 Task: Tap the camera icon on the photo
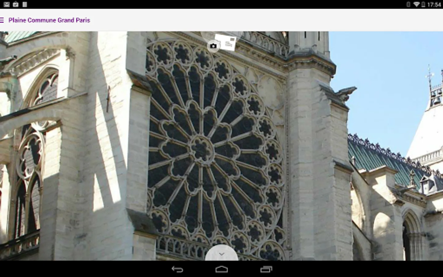point(213,46)
